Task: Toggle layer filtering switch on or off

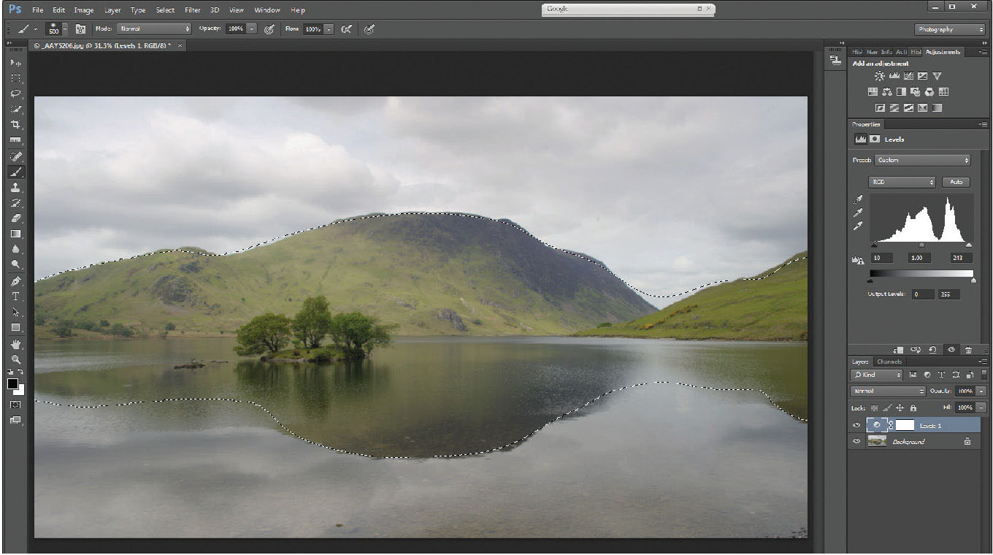Action: (984, 375)
